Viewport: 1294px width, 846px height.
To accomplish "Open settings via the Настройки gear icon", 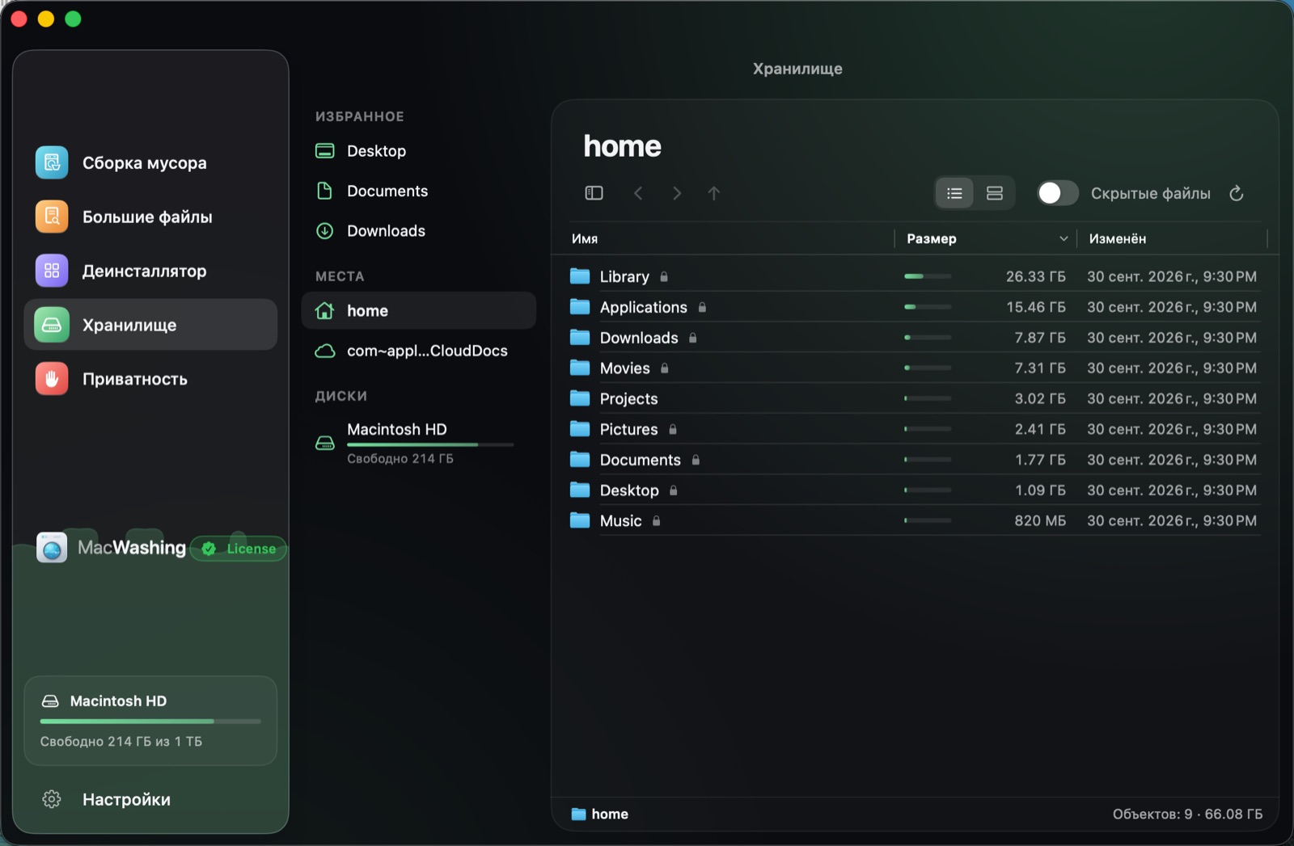I will 52,799.
